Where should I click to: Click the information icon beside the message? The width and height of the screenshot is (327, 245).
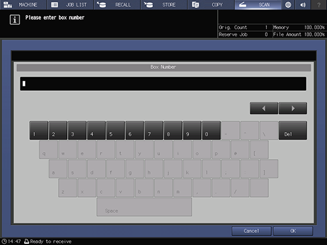point(15,20)
